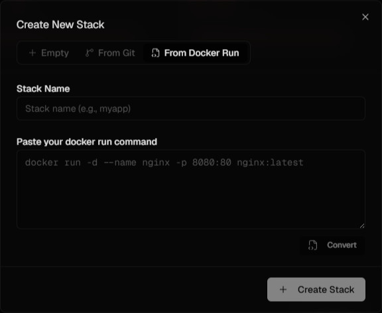This screenshot has width=382, height=313.
Task: Click into the docker run command textarea
Action: 191,189
